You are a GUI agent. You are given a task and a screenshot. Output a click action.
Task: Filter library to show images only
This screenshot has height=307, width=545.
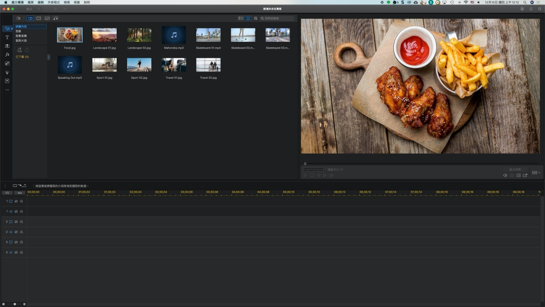(47, 18)
